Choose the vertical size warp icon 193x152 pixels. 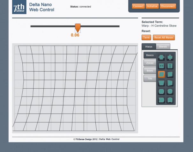170,66
